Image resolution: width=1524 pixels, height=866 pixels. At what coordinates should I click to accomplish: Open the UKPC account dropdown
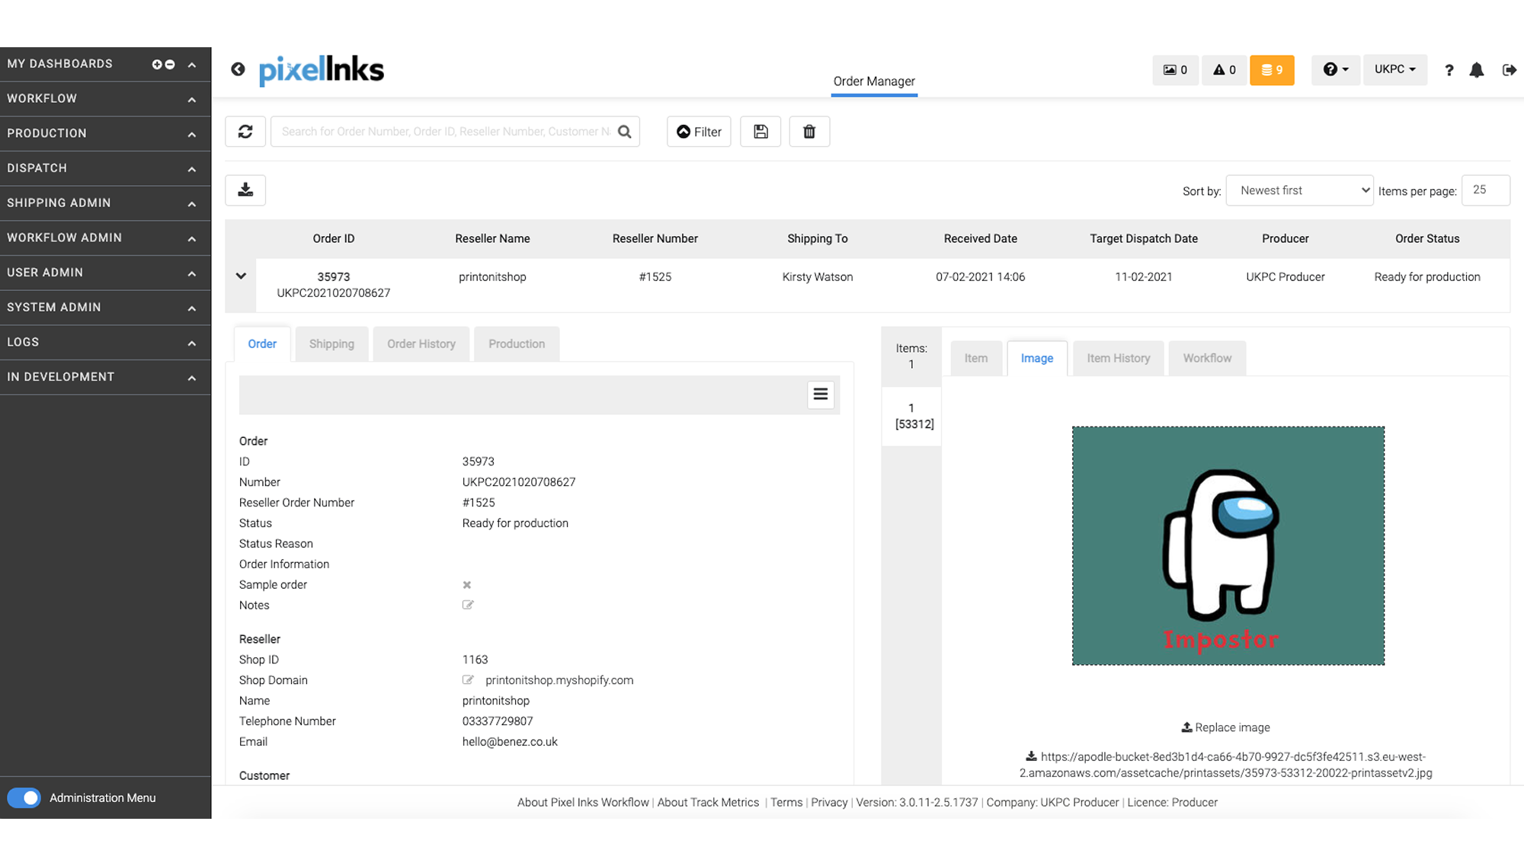1394,69
